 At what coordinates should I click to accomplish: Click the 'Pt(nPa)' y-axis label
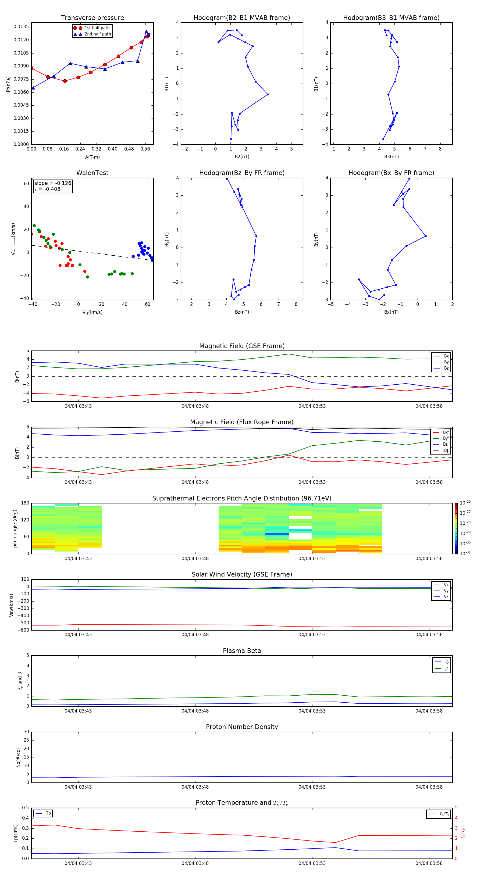8,84
